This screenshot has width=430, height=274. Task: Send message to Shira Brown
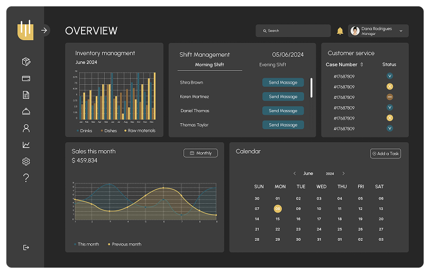pyautogui.click(x=283, y=83)
